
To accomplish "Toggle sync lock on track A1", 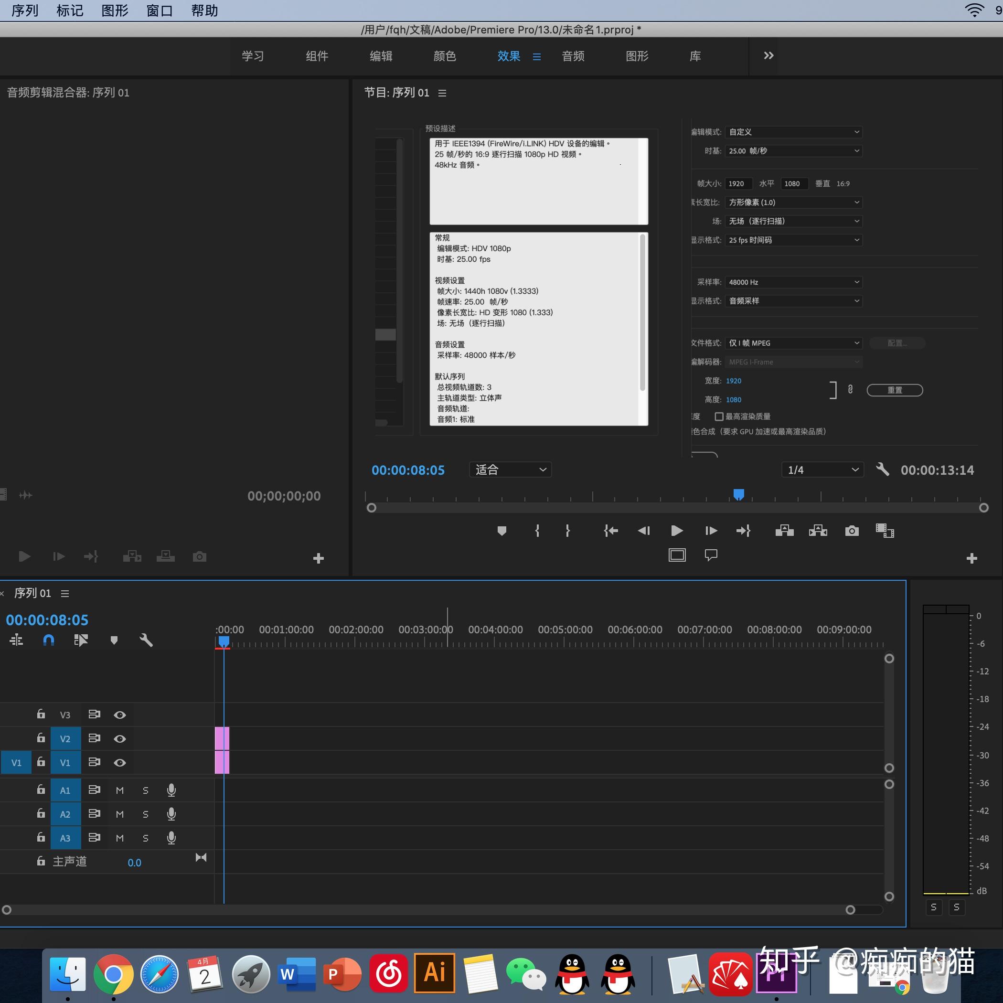I will coord(95,790).
